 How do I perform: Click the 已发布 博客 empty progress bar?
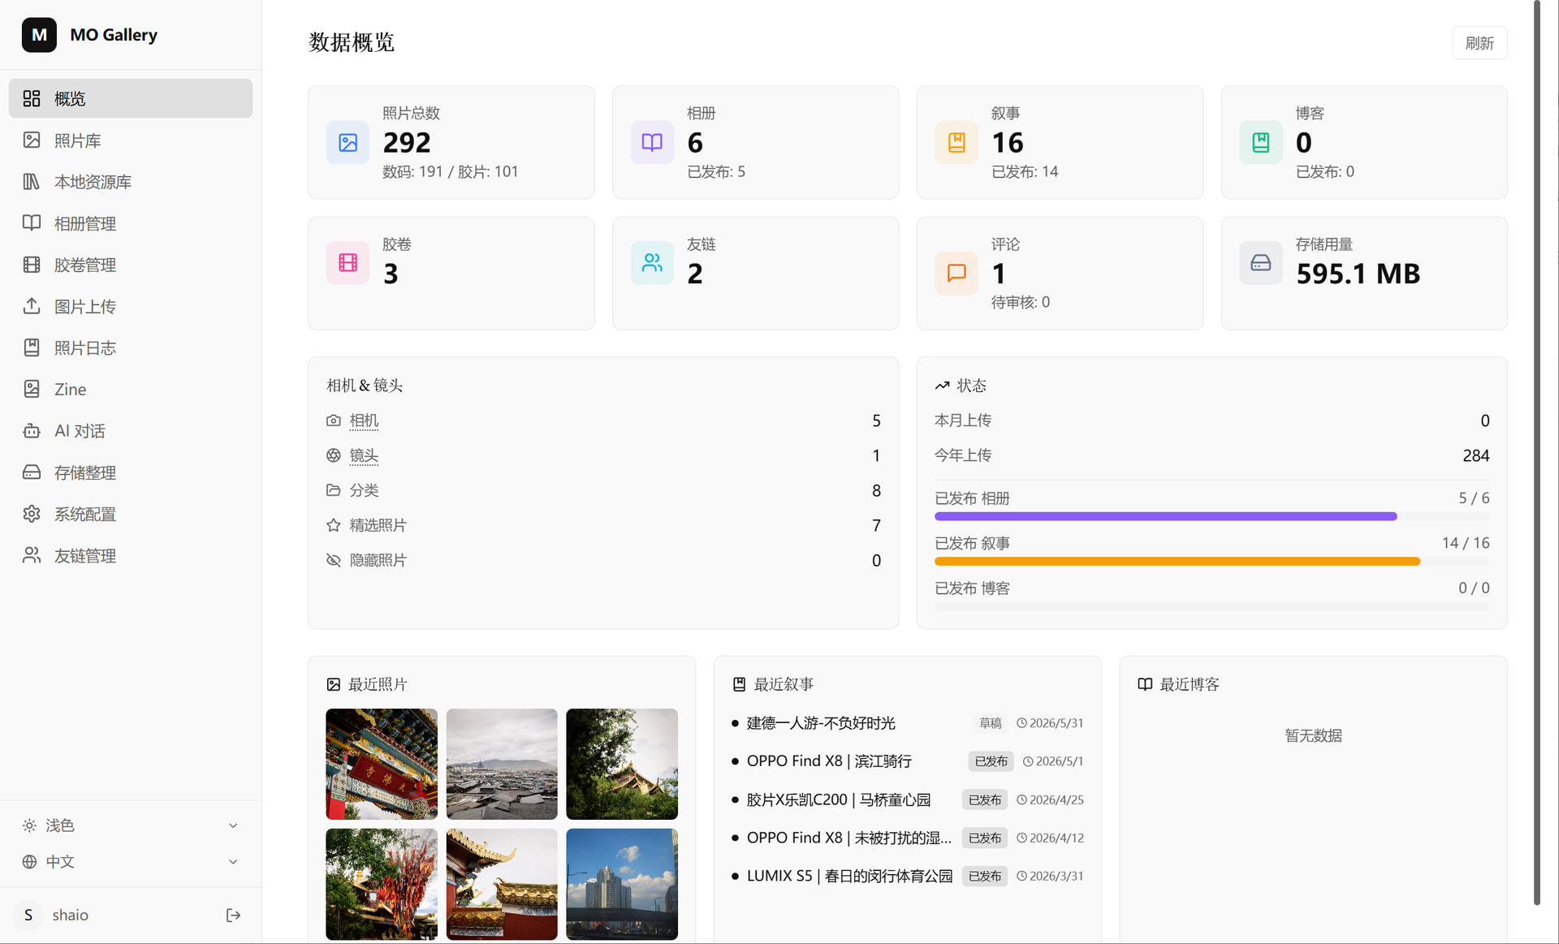coord(1211,606)
